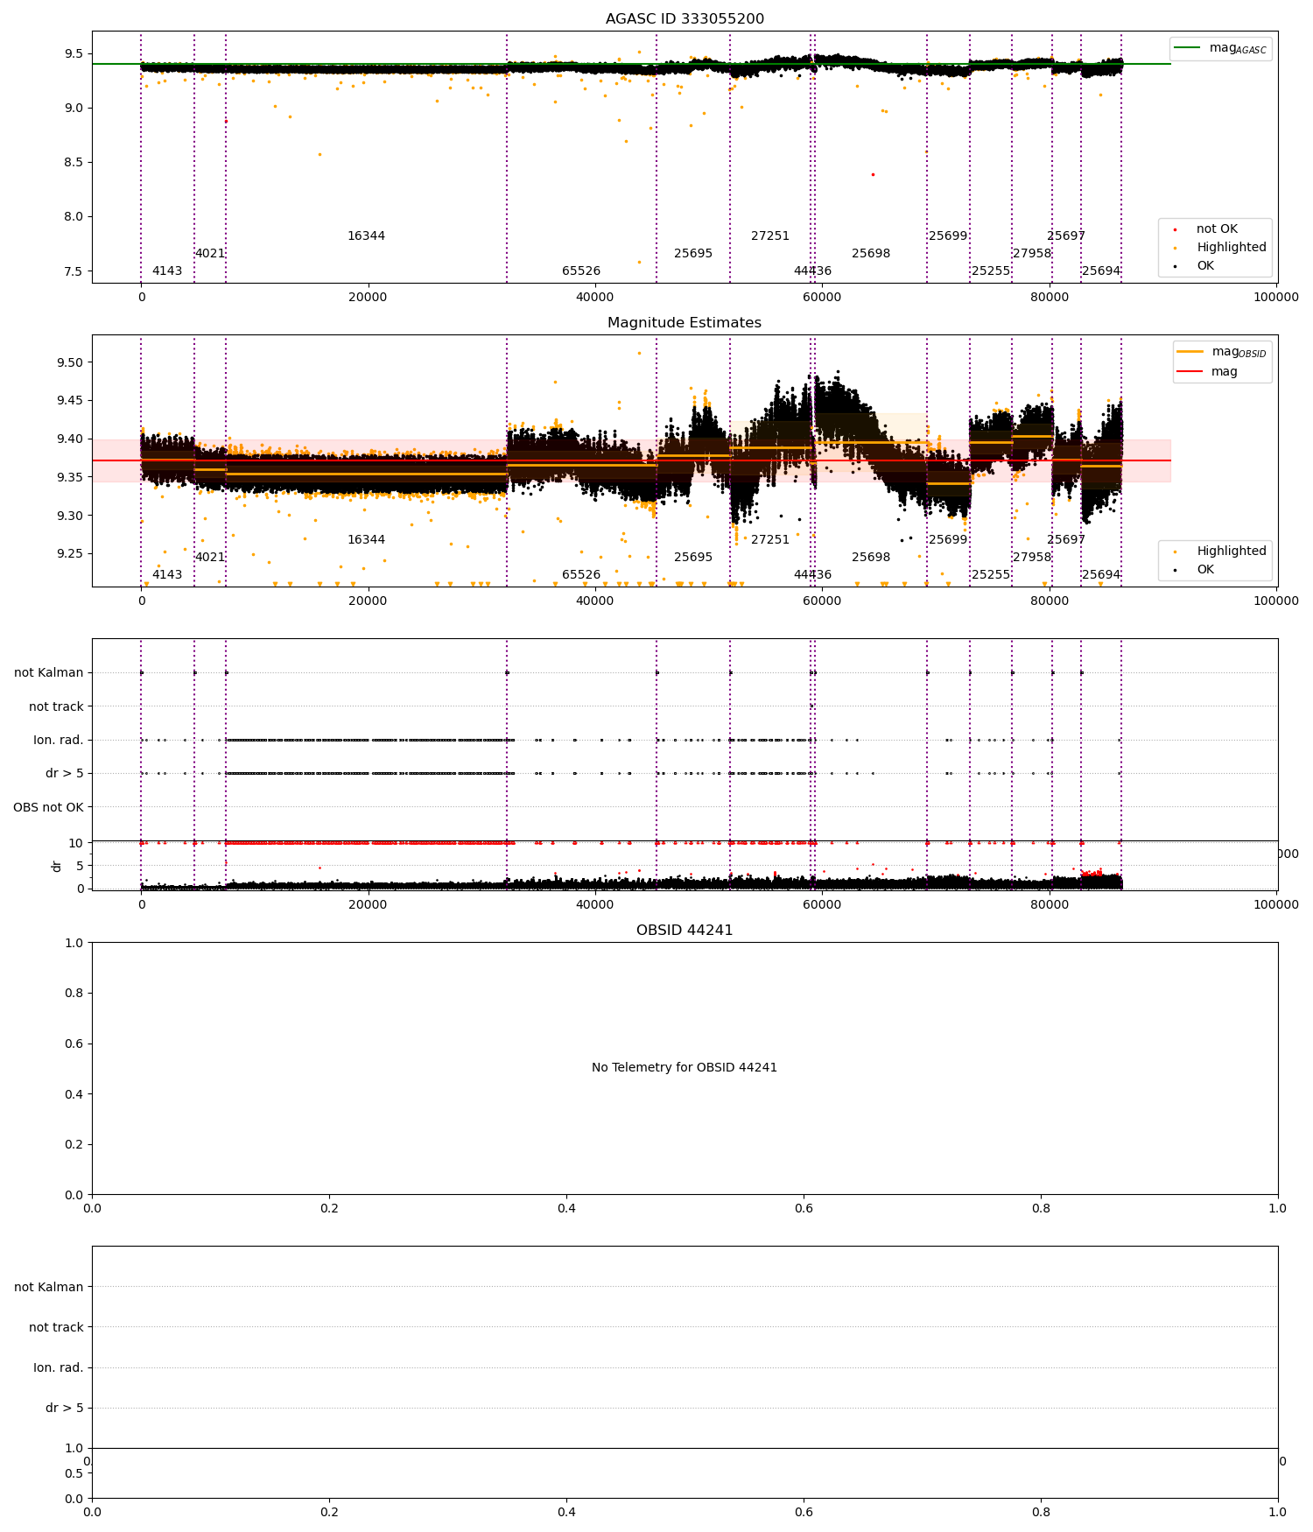This screenshot has height=1532, width=1313.
Task: Click the orange outlier point near magnitude 7.6
Action: [x=639, y=262]
